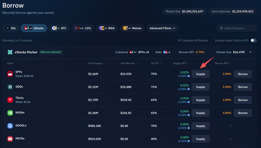Open the Advanced Filters dropdown
The width and height of the screenshot is (261, 148).
(x=162, y=28)
